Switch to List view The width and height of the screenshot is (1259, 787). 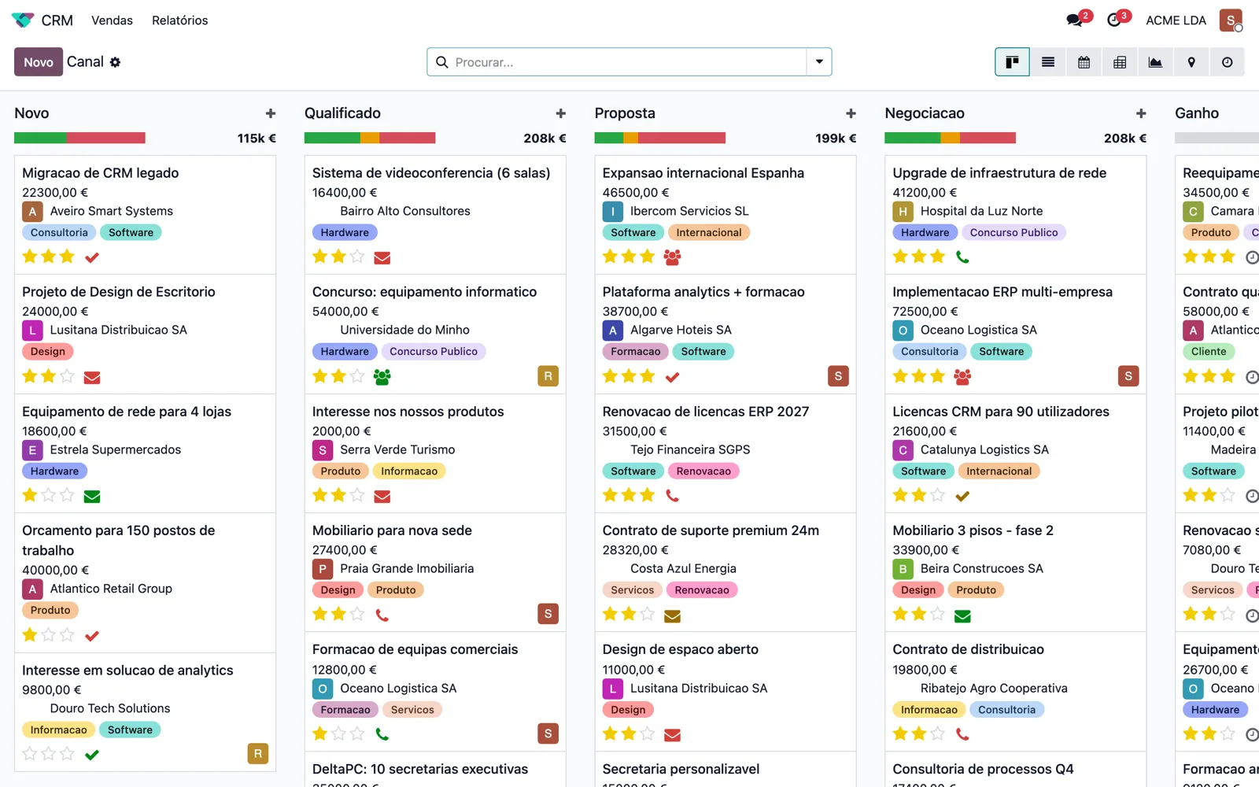click(1048, 62)
